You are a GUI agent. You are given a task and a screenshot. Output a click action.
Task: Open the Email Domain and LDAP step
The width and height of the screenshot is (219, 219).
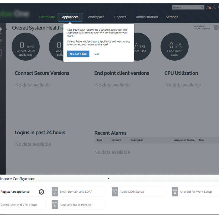coord(76,192)
